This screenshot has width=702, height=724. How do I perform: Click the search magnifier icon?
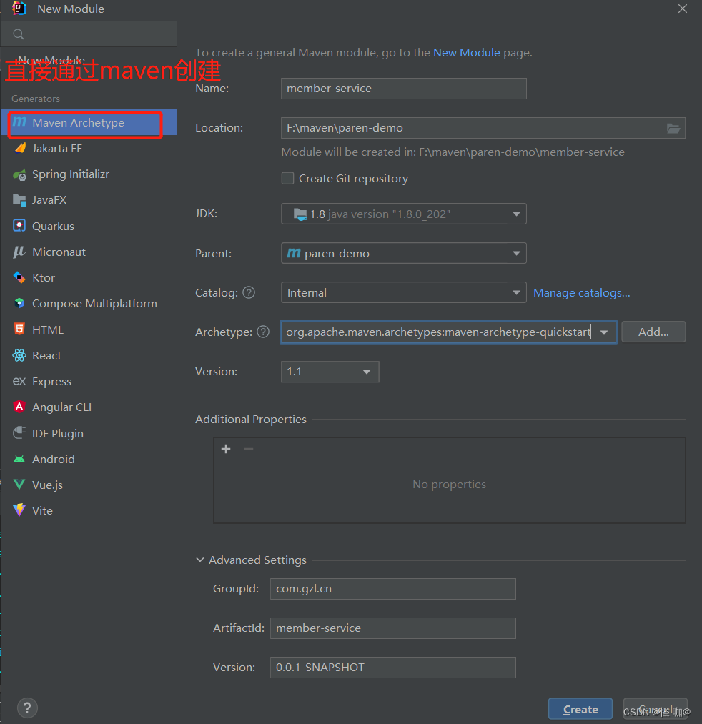[x=19, y=34]
